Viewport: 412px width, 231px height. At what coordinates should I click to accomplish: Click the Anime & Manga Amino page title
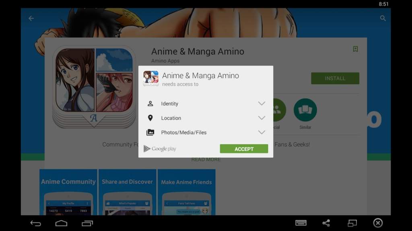click(198, 51)
